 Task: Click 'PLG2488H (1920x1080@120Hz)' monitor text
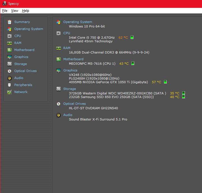tap(94, 78)
